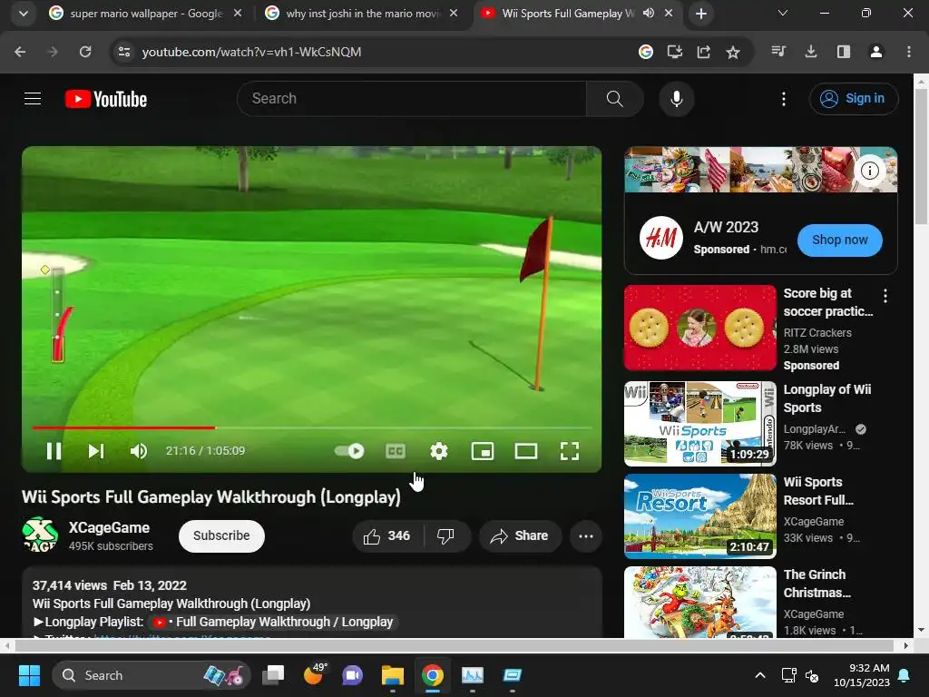Open the Longplay of Wii Sports video thumbnail
Screen dimensions: 929x697
point(699,423)
